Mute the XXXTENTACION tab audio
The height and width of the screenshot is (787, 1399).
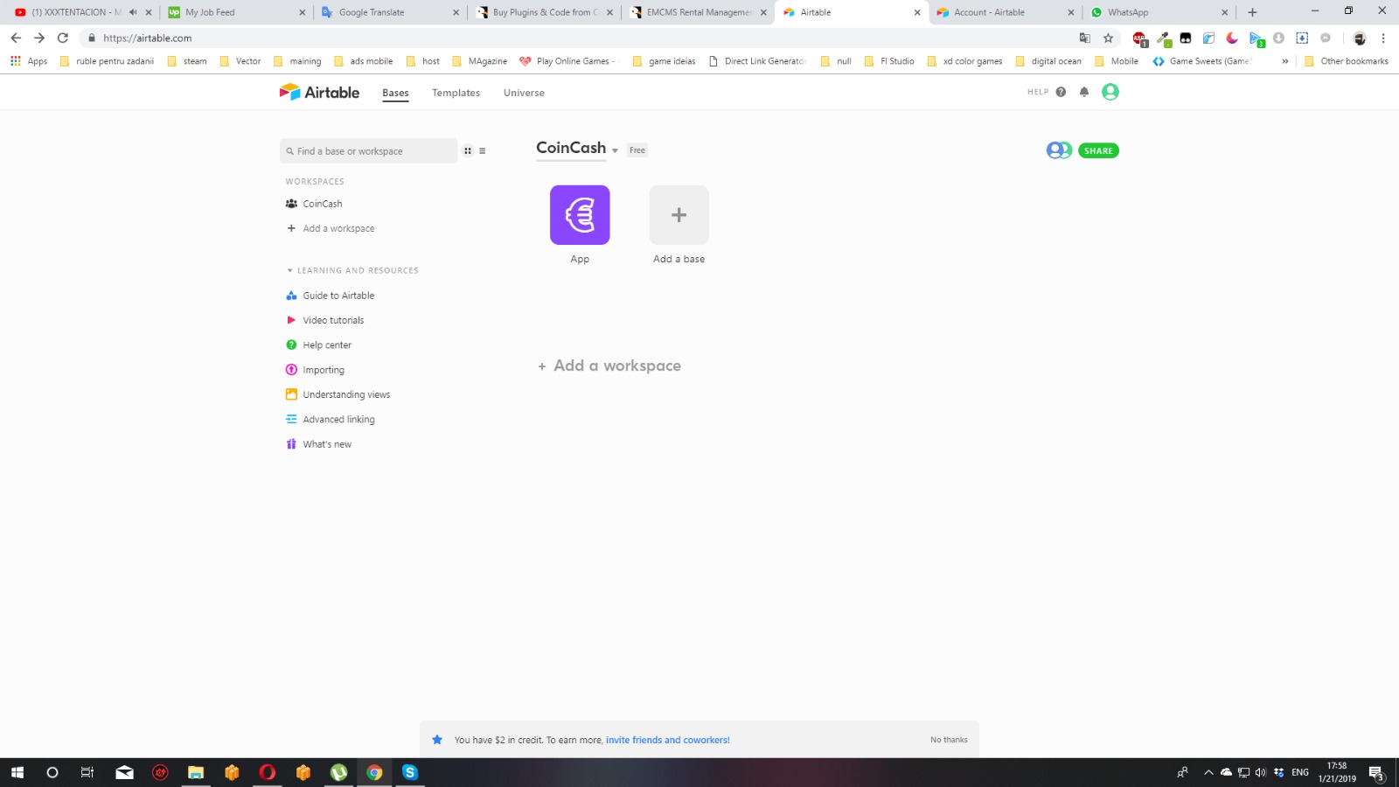133,12
